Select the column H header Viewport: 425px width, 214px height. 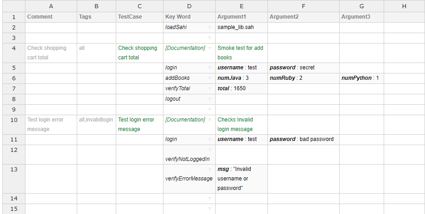pyautogui.click(x=404, y=6)
